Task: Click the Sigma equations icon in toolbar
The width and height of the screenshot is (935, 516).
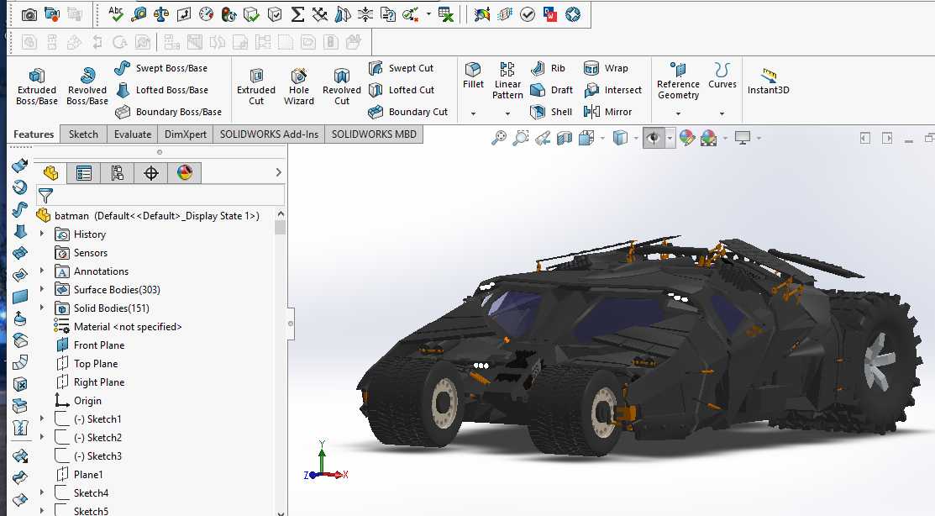Action: click(x=297, y=14)
